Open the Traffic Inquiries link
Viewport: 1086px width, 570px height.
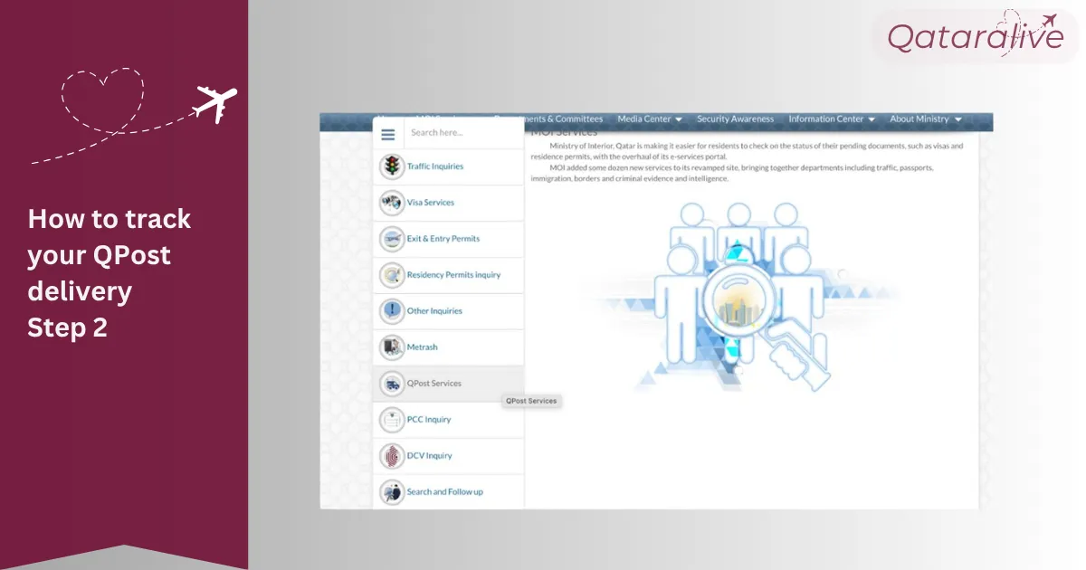click(435, 166)
